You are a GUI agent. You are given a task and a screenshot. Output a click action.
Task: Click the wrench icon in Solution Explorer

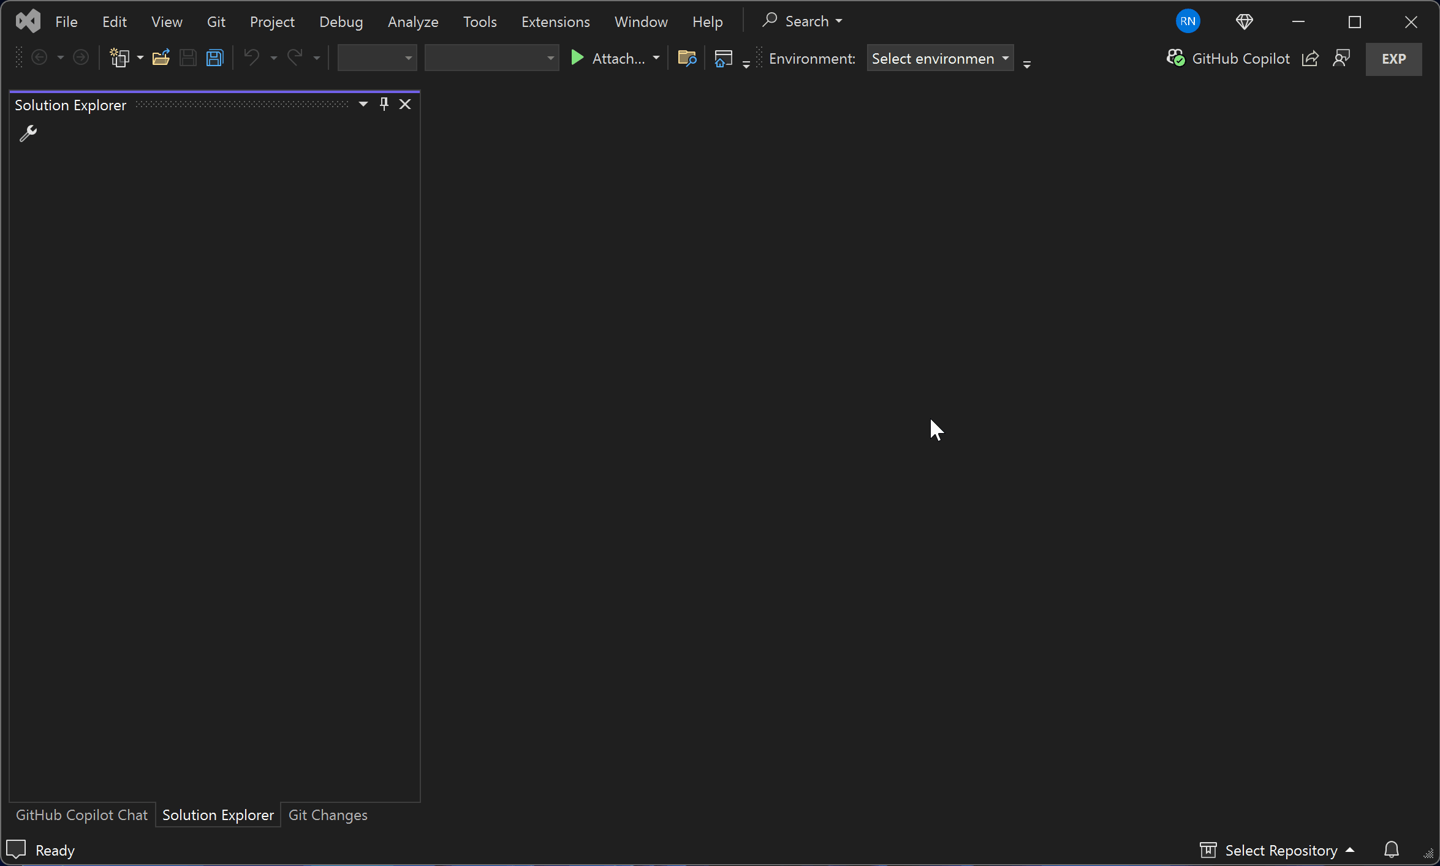(x=28, y=134)
